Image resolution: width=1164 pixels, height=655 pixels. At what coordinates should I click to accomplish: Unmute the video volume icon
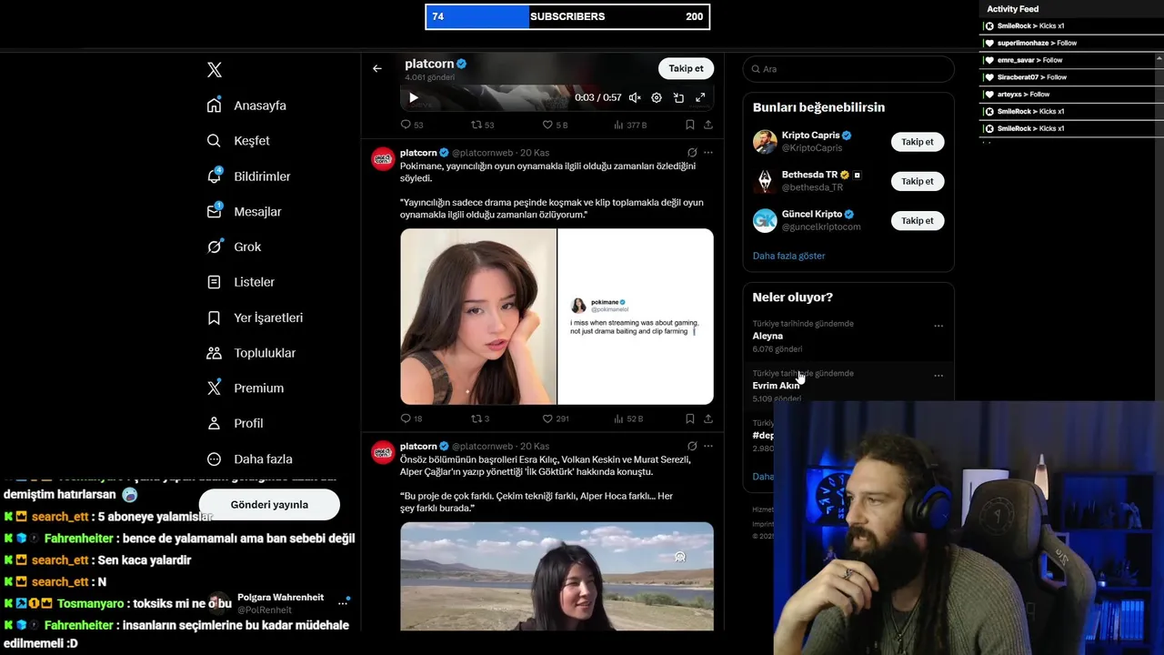[x=635, y=97]
